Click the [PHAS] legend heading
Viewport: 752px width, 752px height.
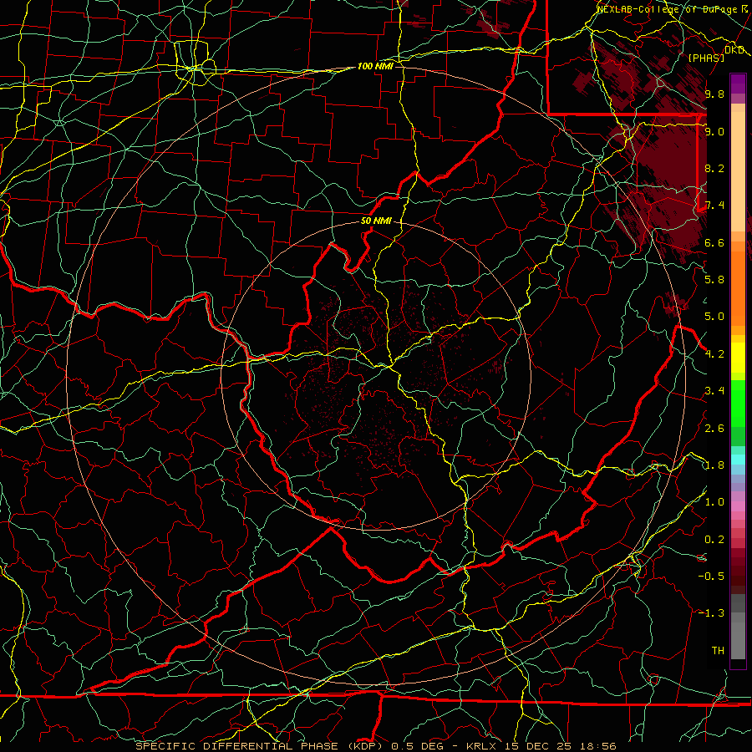706,58
